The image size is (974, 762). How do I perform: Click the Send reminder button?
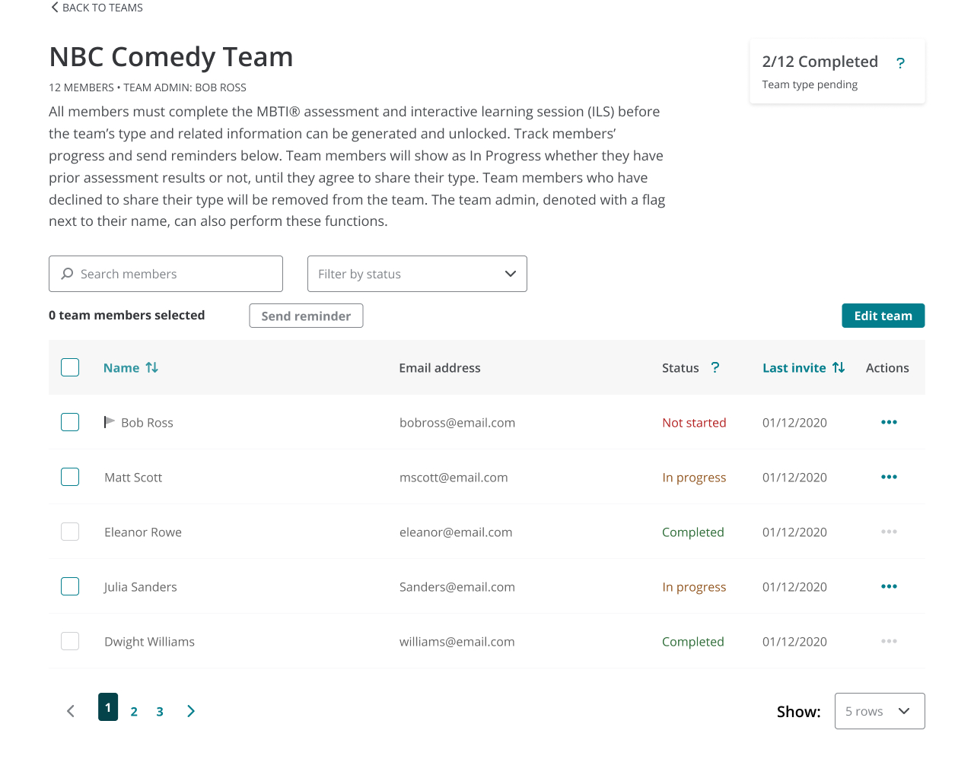pyautogui.click(x=306, y=316)
